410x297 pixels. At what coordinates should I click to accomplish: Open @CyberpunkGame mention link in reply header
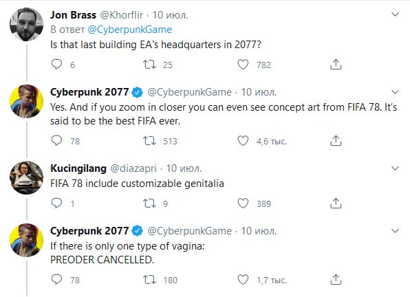click(130, 30)
